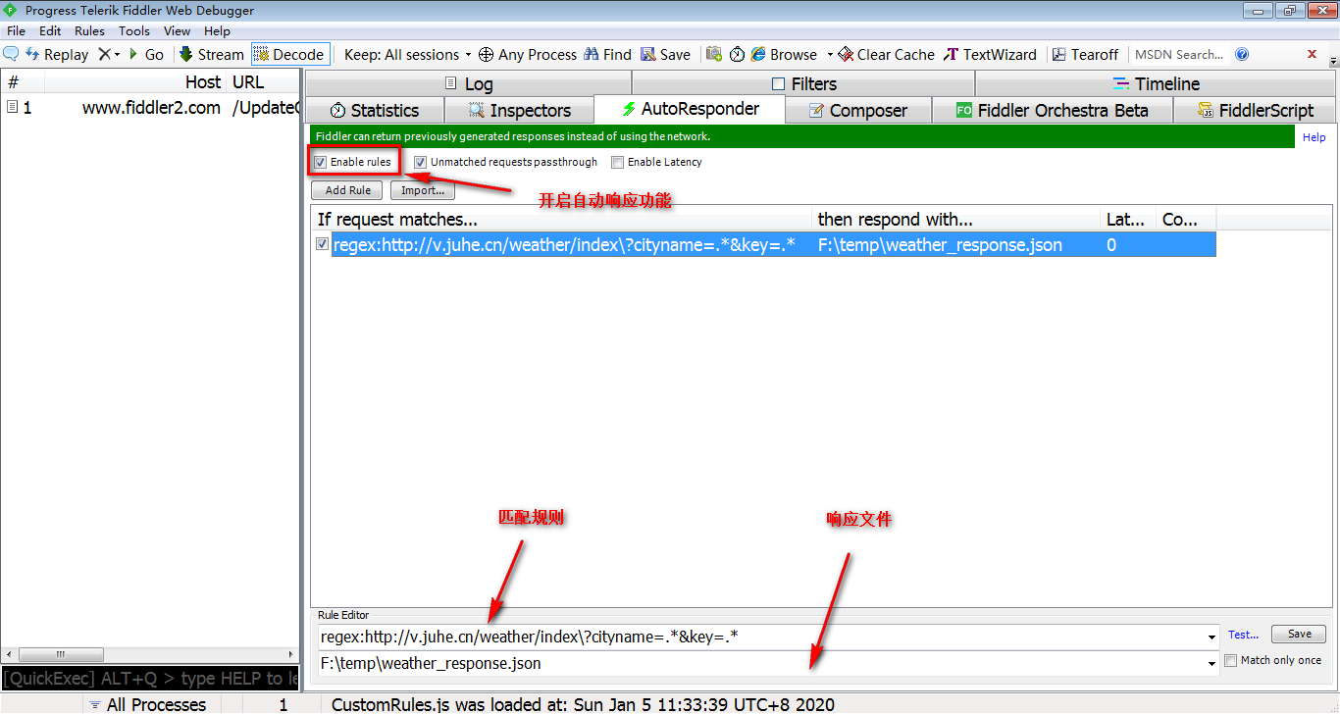Click the Browse Internet Explorer icon
This screenshot has height=714, width=1340.
758,54
